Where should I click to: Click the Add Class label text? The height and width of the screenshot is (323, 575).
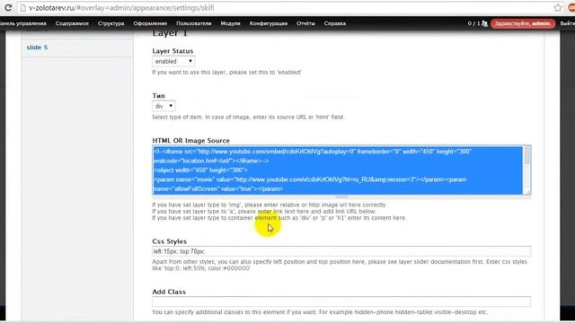(x=169, y=292)
